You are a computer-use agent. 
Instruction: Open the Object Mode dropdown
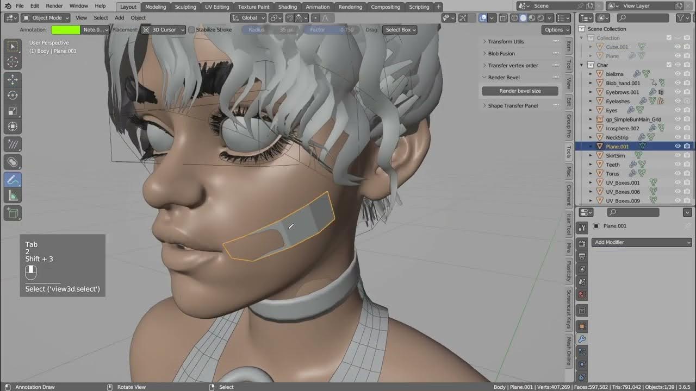(x=45, y=17)
